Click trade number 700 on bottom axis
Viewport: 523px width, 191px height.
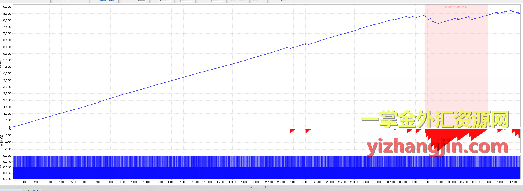(x=98, y=182)
